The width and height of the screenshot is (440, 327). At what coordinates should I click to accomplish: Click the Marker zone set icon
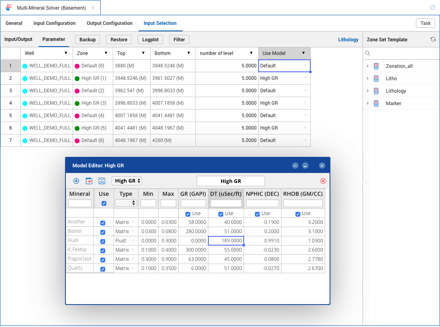tap(376, 104)
